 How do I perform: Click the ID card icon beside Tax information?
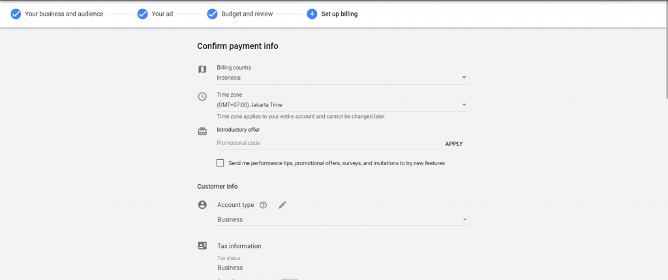pyautogui.click(x=202, y=245)
